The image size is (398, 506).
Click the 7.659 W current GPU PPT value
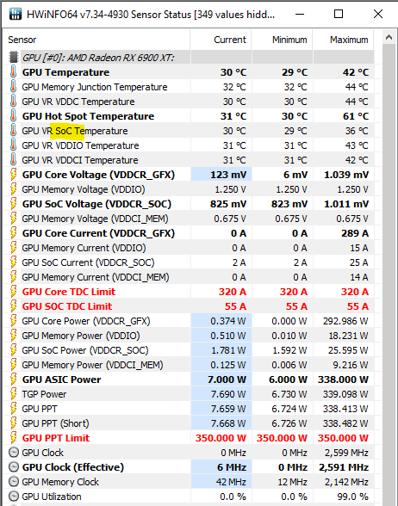click(x=228, y=409)
